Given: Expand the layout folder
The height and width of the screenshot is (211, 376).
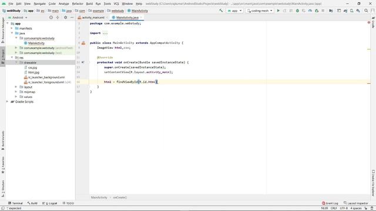Looking at the screenshot, I should tap(16, 87).
